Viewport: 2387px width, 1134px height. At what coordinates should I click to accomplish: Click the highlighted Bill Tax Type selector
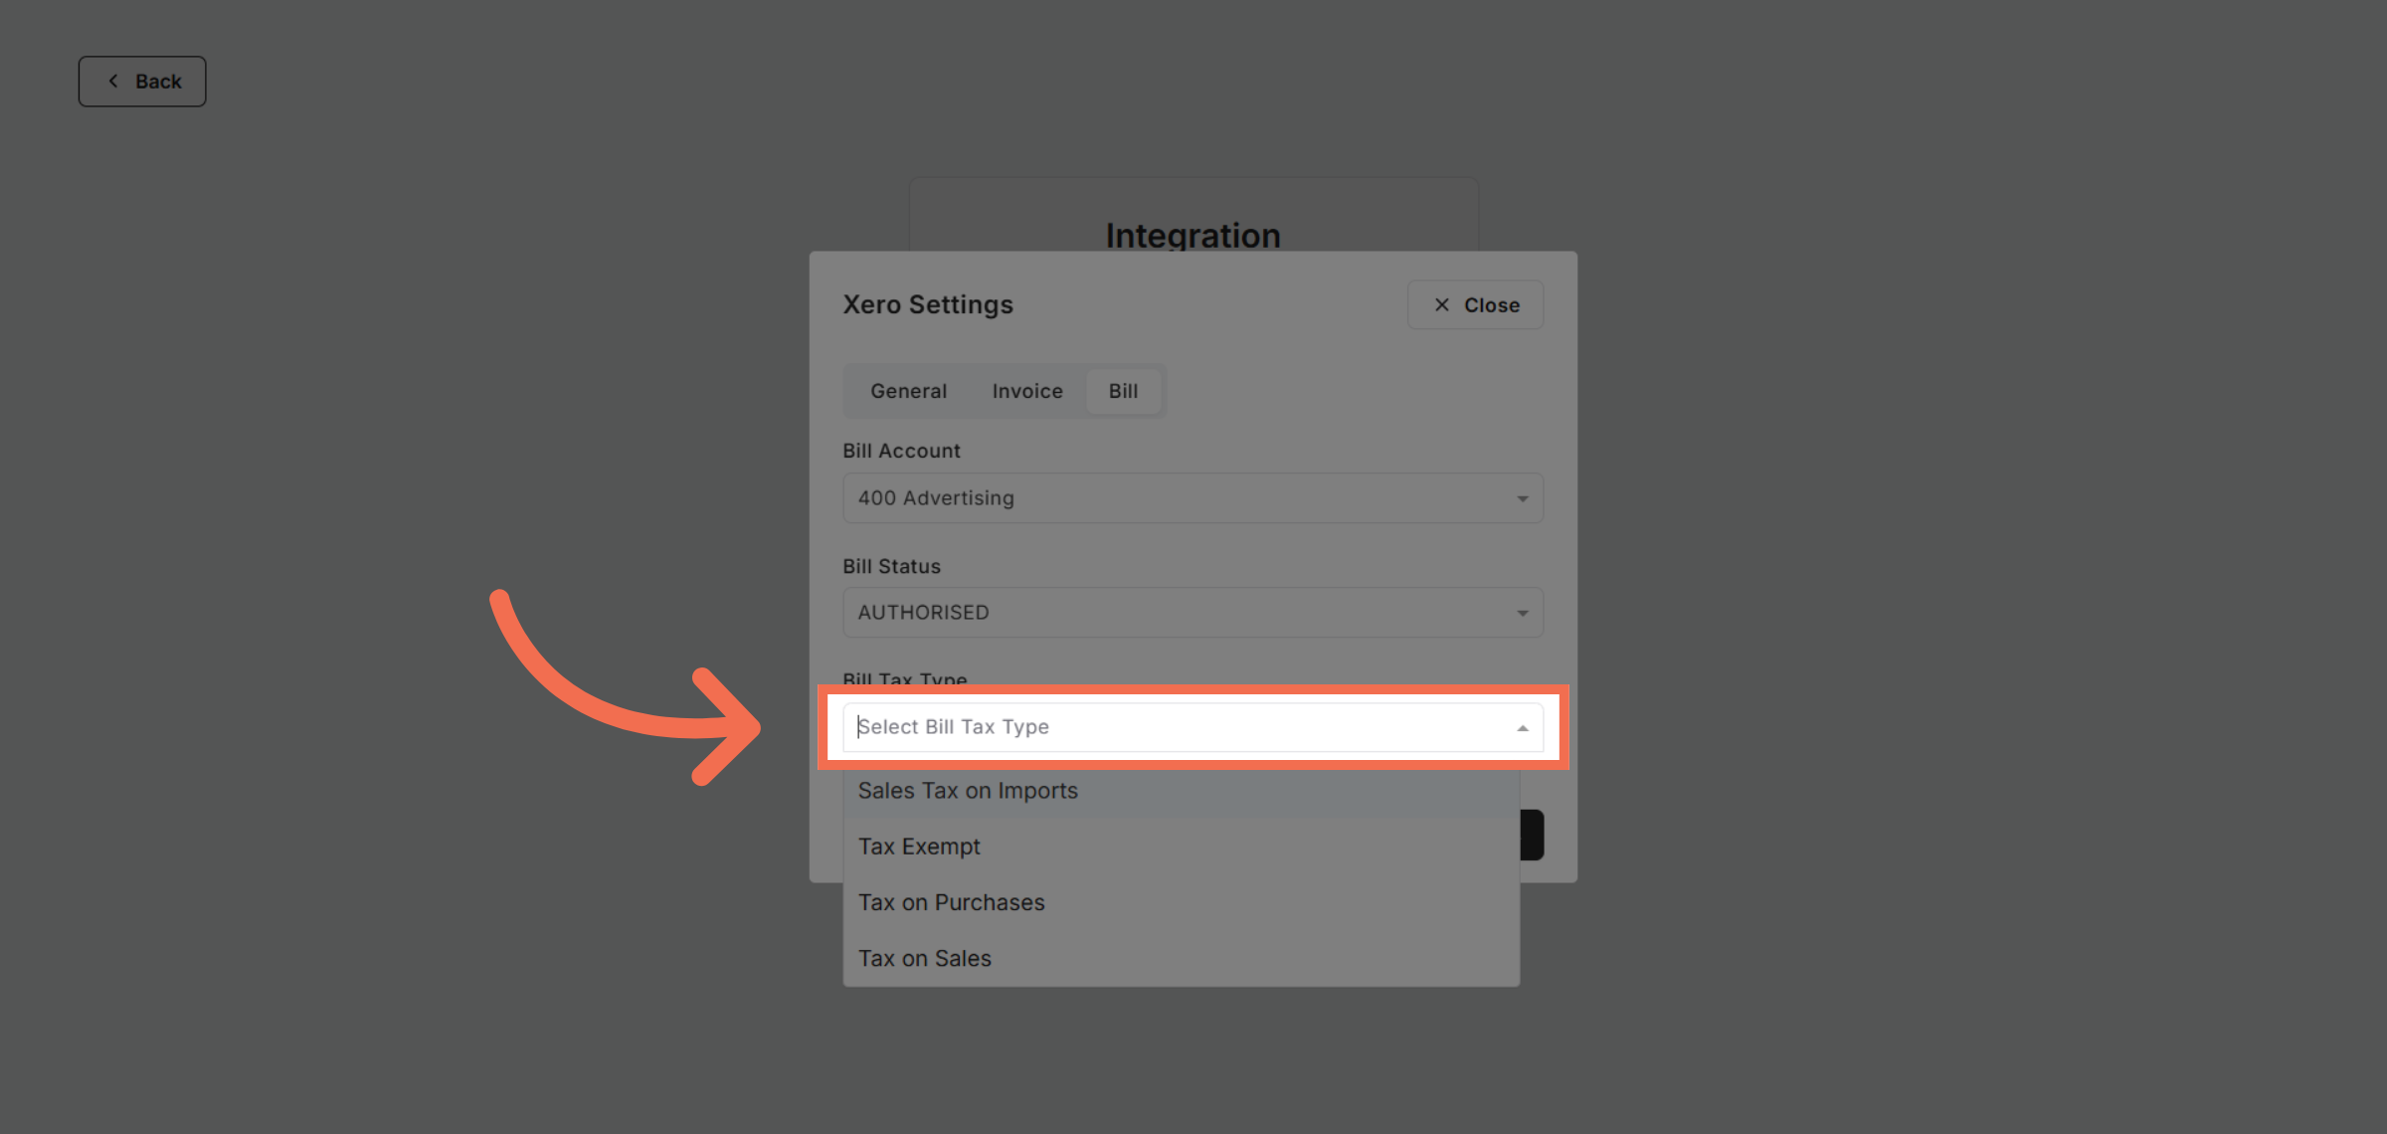click(x=1192, y=727)
